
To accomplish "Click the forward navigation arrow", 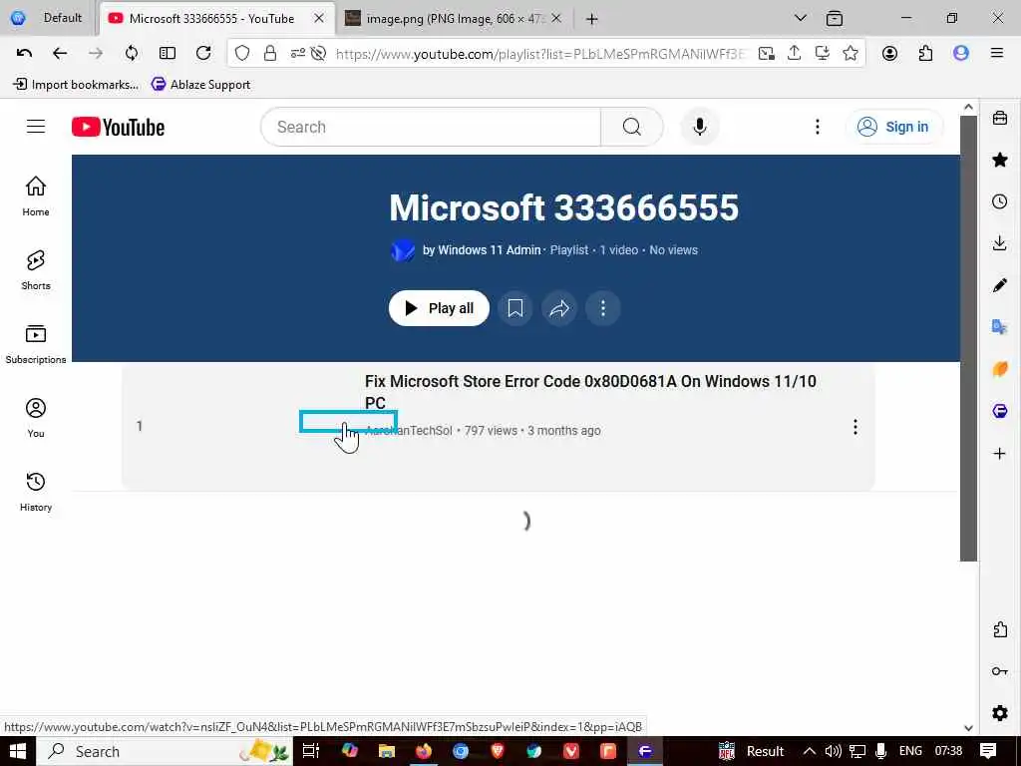I will point(96,53).
